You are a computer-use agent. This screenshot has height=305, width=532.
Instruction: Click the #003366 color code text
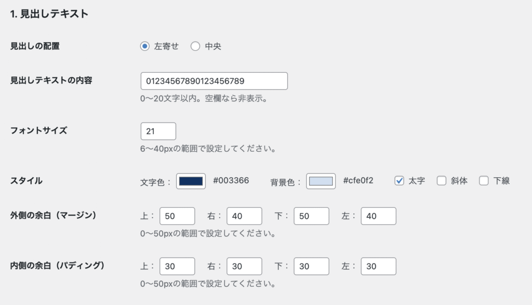(231, 180)
